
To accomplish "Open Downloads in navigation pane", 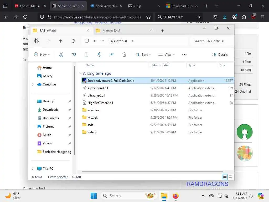I will click(50, 110).
